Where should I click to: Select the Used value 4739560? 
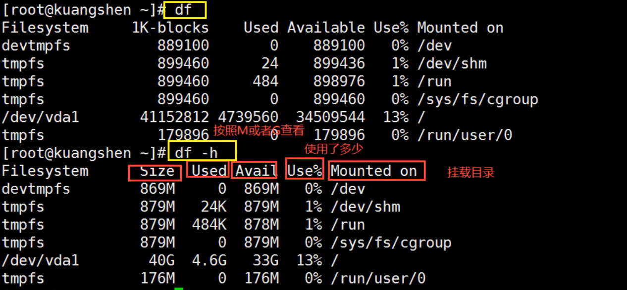point(248,117)
